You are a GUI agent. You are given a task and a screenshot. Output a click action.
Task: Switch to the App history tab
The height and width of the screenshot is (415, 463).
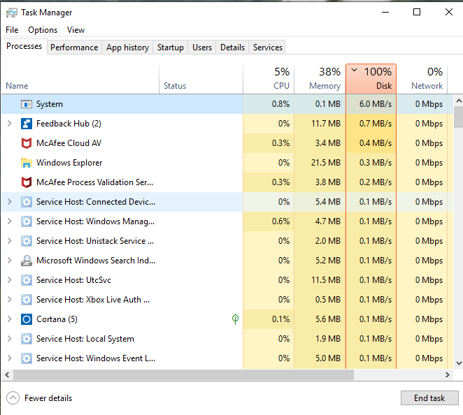click(x=127, y=48)
